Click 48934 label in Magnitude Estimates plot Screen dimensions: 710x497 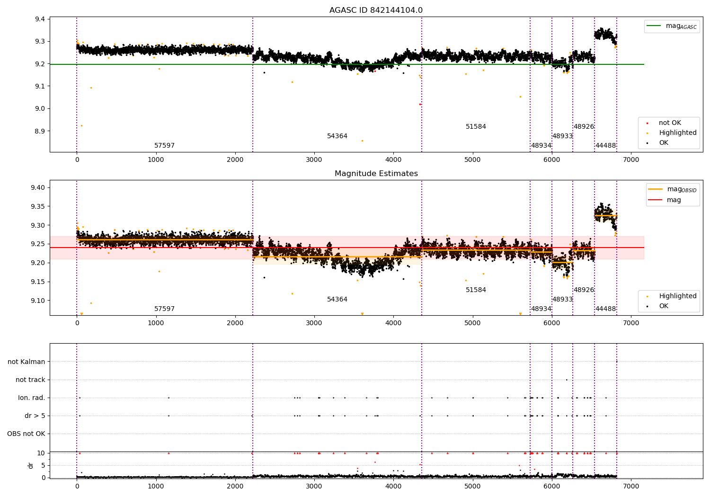coord(541,309)
